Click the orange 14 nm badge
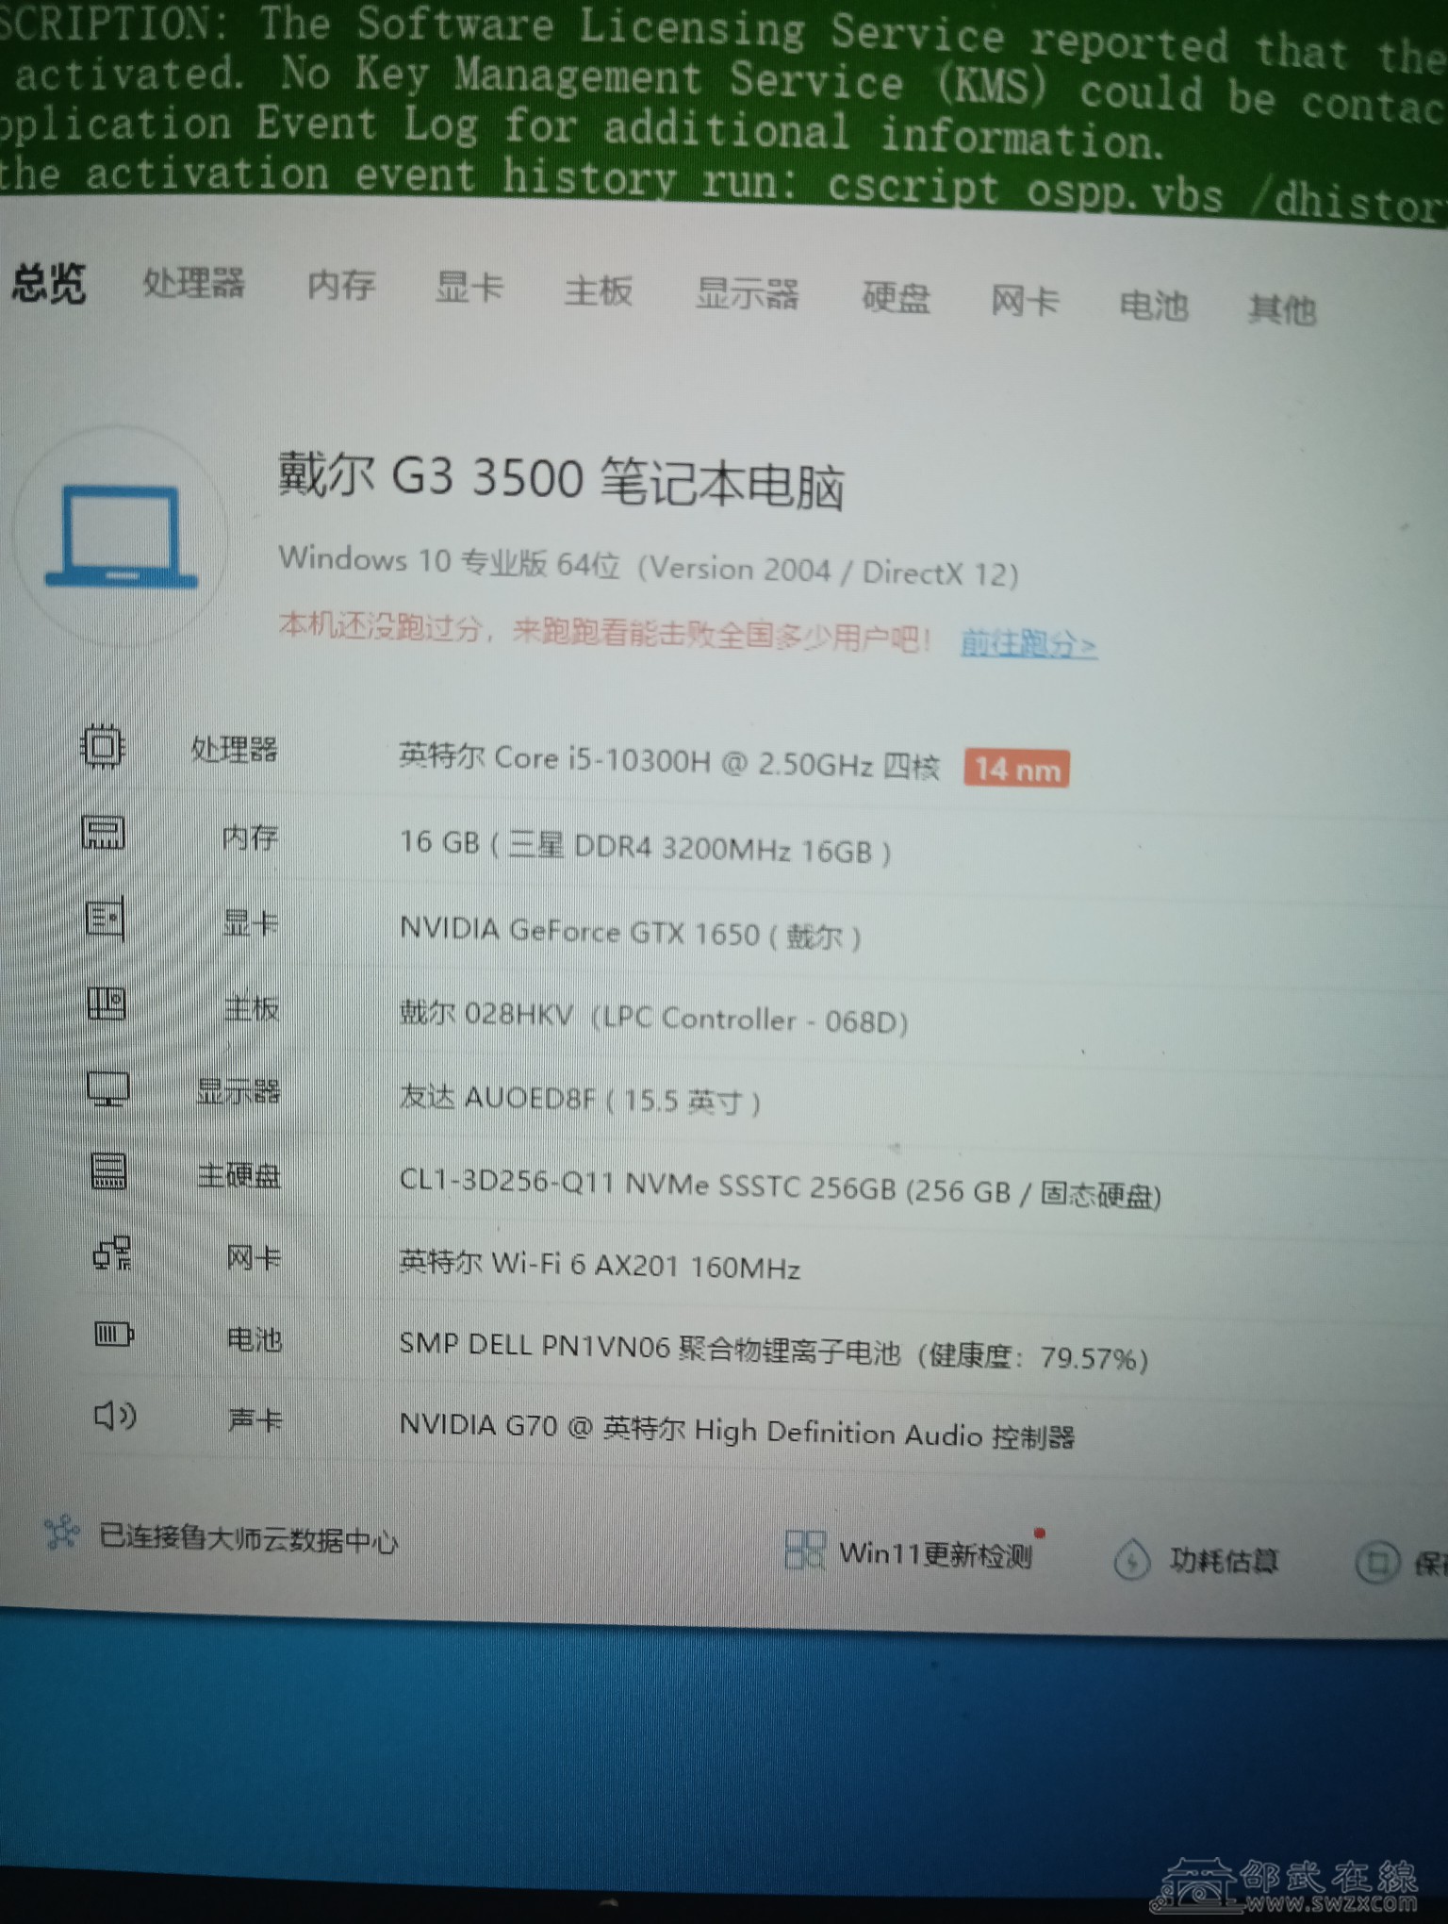The image size is (1448, 1924). pos(1016,770)
